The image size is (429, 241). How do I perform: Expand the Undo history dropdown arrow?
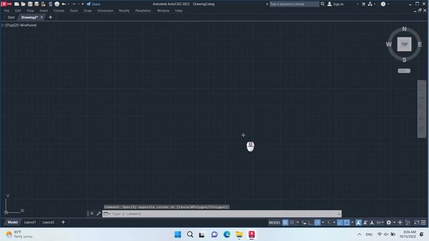[68, 4]
